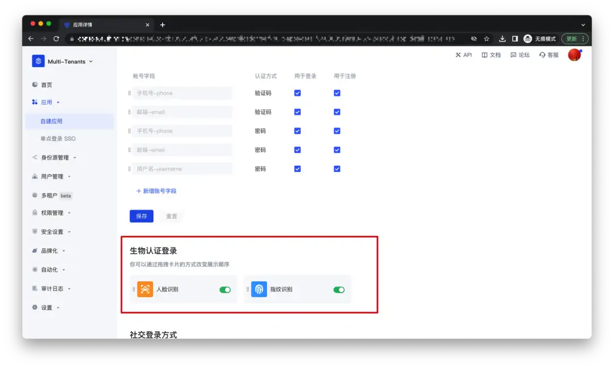This screenshot has width=614, height=368.
Task: Open a new browser tab
Action: point(163,24)
